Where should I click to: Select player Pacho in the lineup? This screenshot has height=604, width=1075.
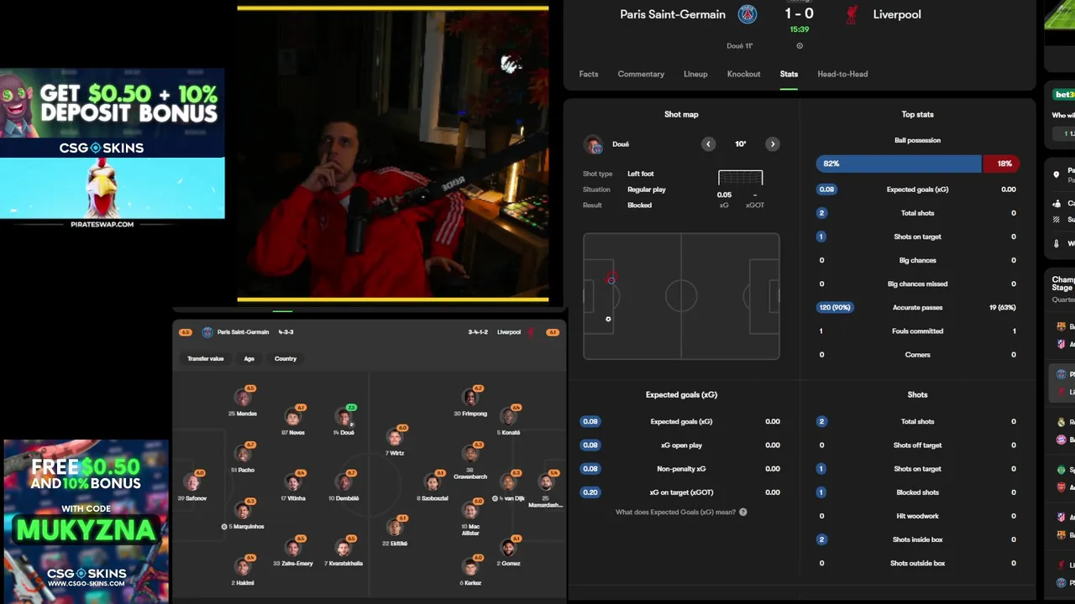point(243,458)
